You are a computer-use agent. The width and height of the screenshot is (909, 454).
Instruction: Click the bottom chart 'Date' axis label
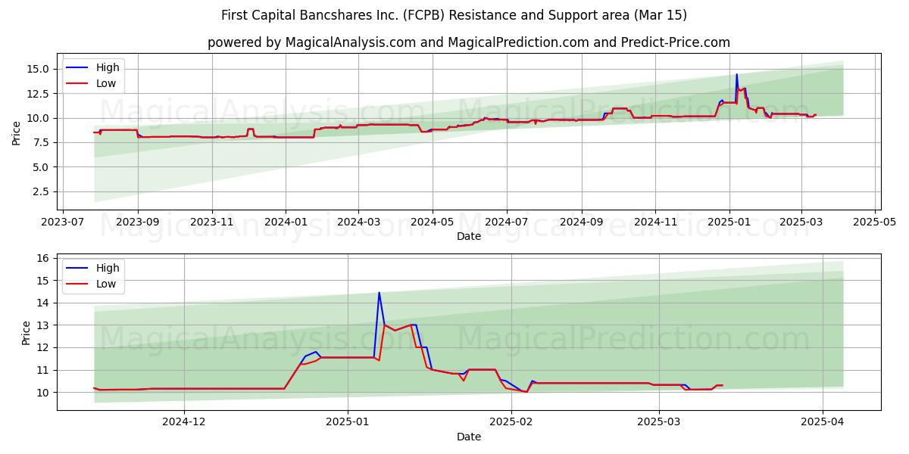469,437
